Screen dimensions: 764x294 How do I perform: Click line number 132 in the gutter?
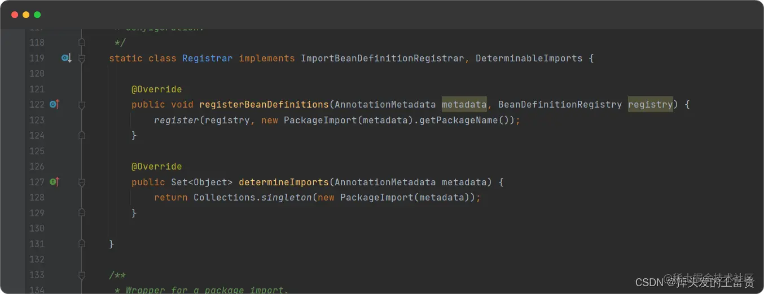coord(37,259)
